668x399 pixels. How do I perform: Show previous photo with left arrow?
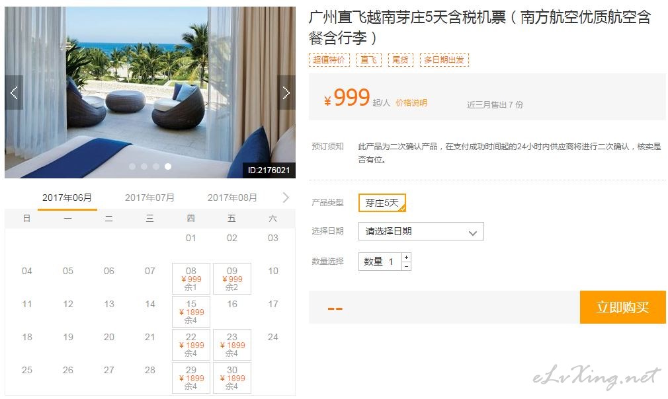tap(14, 92)
